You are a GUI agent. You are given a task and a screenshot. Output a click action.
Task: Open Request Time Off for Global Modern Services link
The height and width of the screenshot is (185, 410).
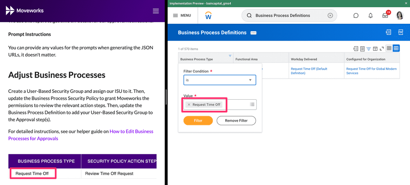tap(371, 71)
